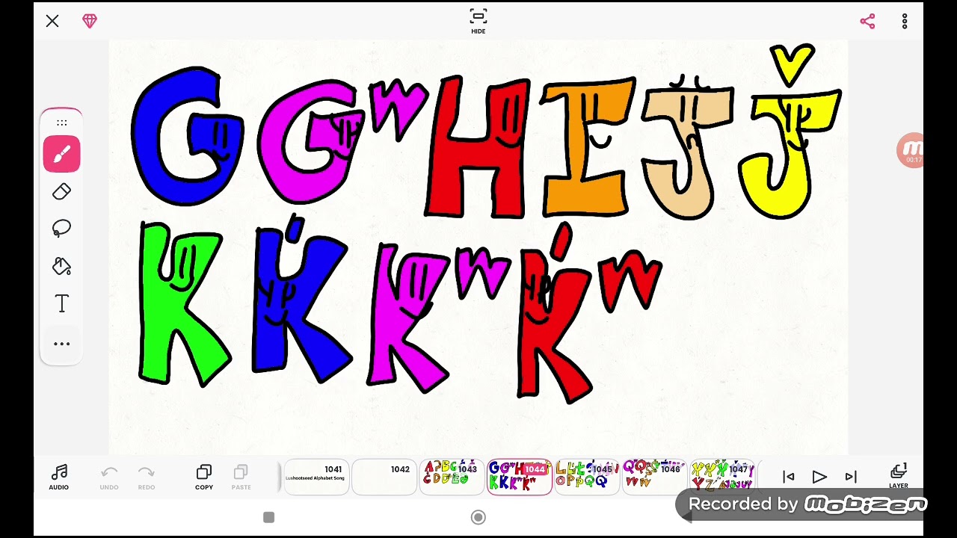
Task: Select the Paint bucket fill tool
Action: [x=62, y=266]
